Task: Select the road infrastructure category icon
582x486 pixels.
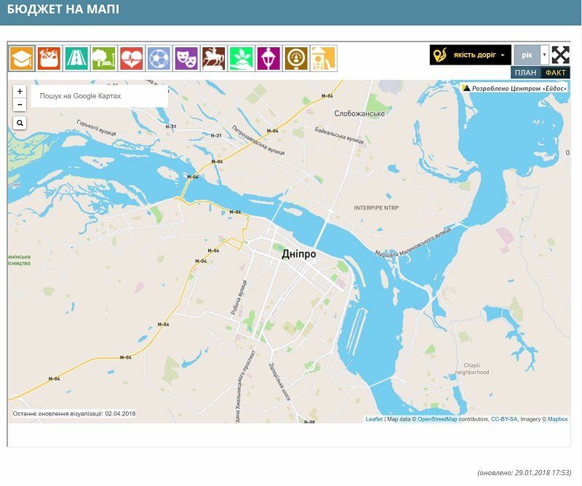Action: 76,58
